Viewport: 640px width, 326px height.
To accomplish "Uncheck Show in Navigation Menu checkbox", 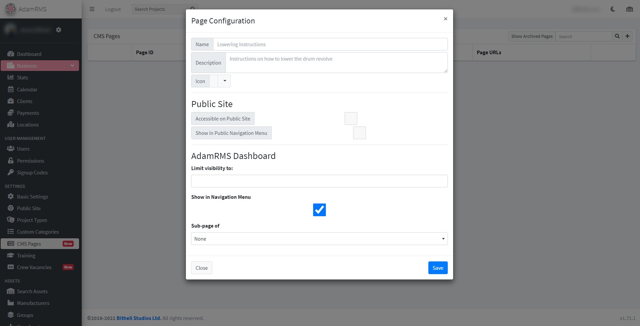I will 319,210.
